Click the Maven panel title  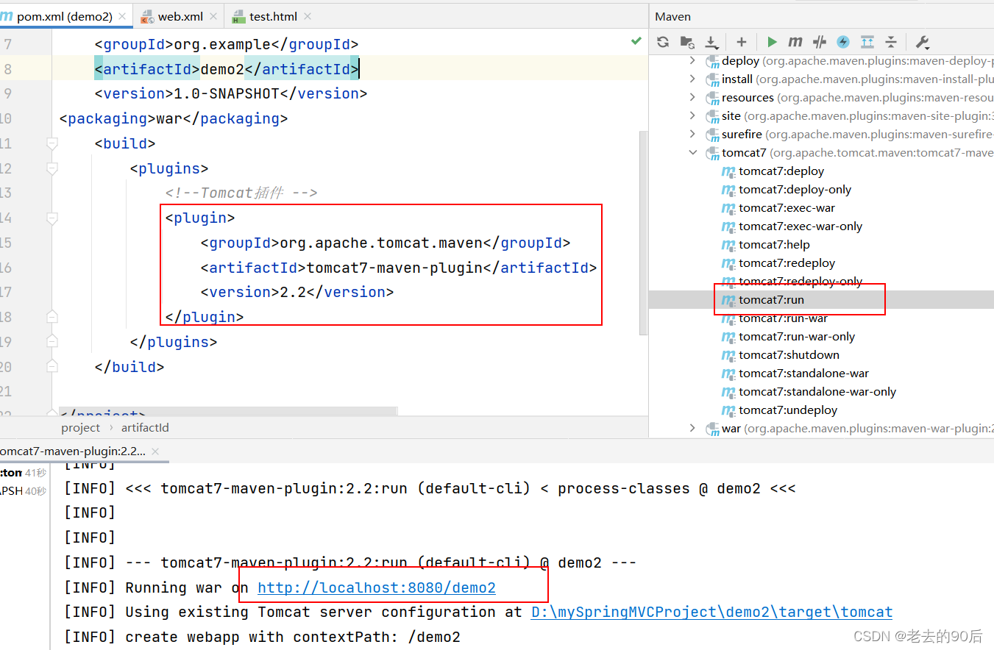[x=672, y=16]
